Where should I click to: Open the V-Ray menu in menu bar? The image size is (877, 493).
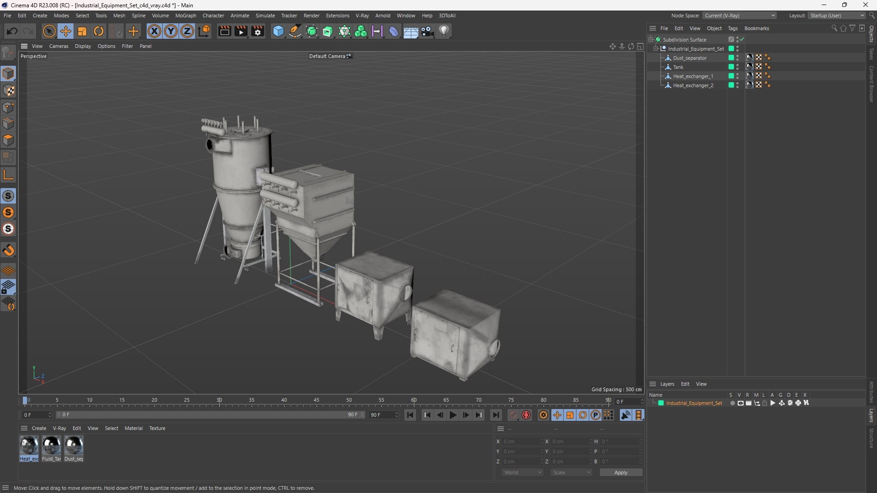pyautogui.click(x=362, y=16)
